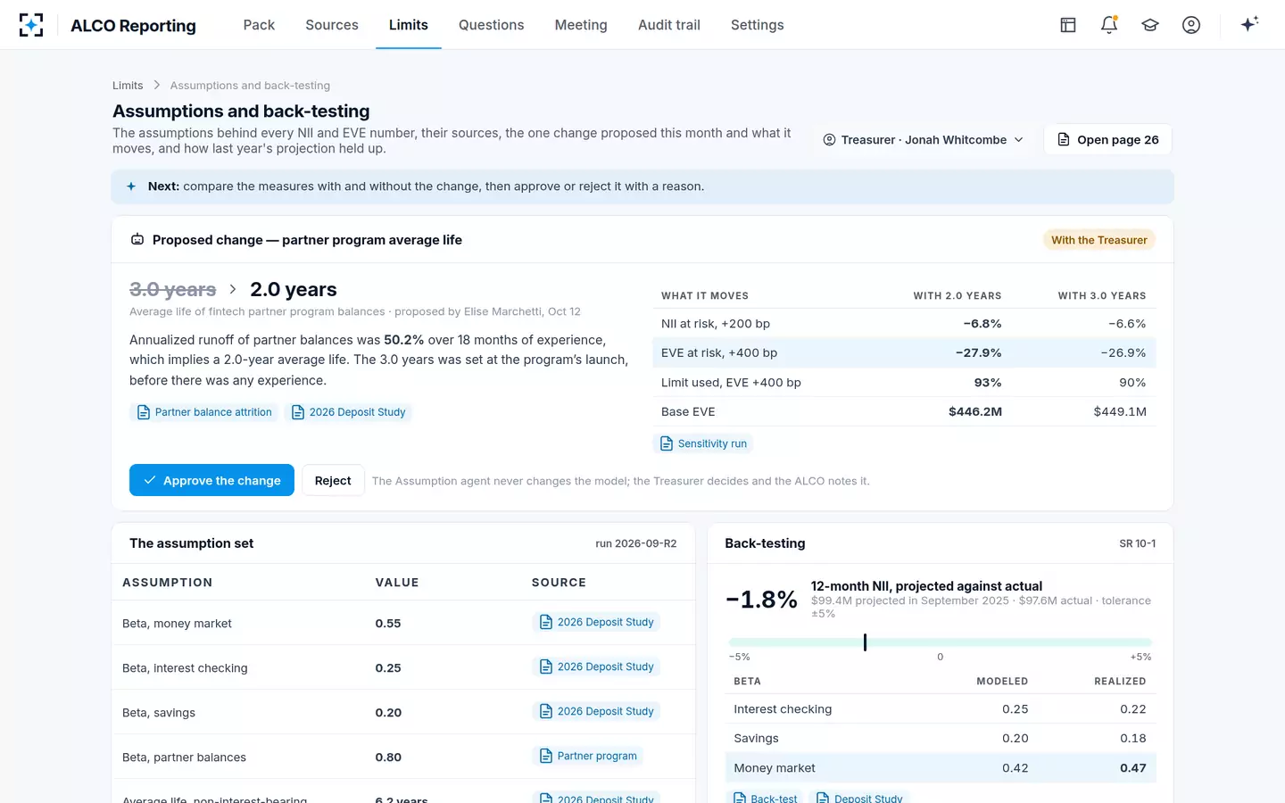
Task: Open the layout panel icon in header
Action: coord(1068,25)
